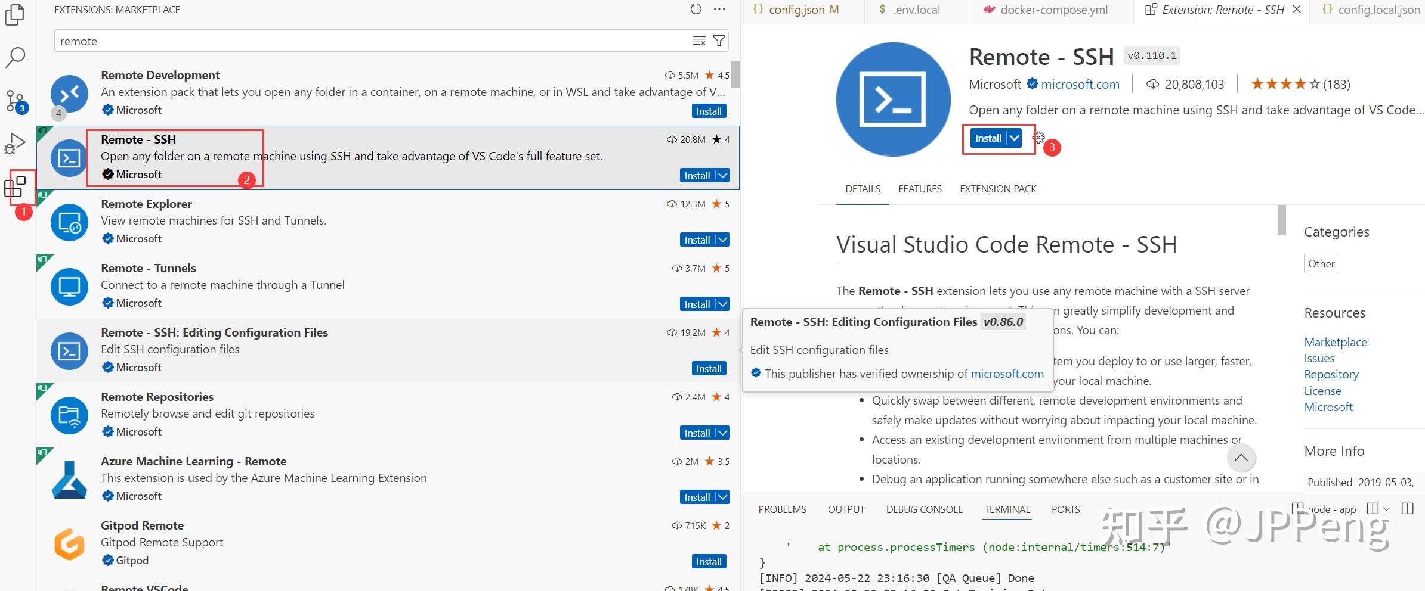
Task: Open Install dropdown arrow in extension details header
Action: (1014, 138)
